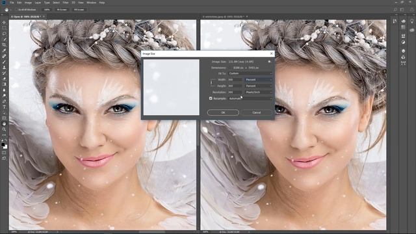Open the Image Size dialog gear settings
Viewport: 416px width, 234px height.
269,62
